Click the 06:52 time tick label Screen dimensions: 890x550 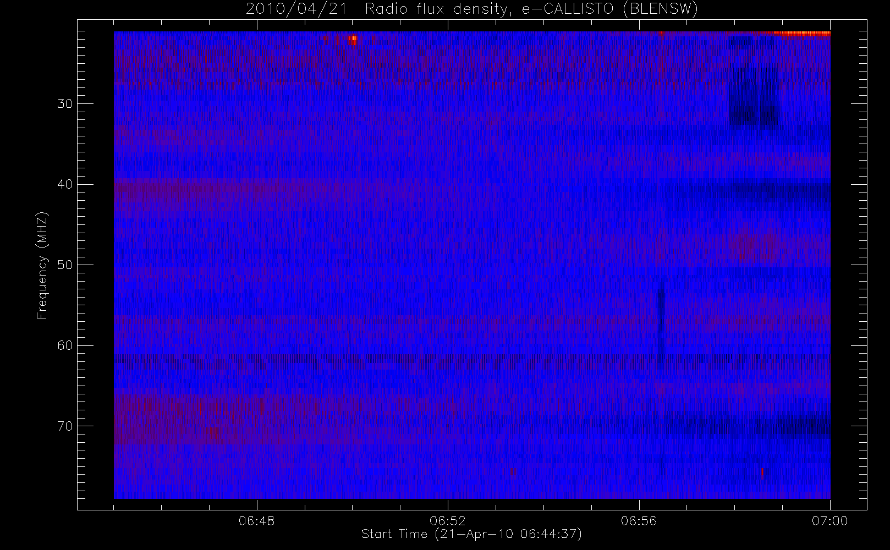point(448,521)
